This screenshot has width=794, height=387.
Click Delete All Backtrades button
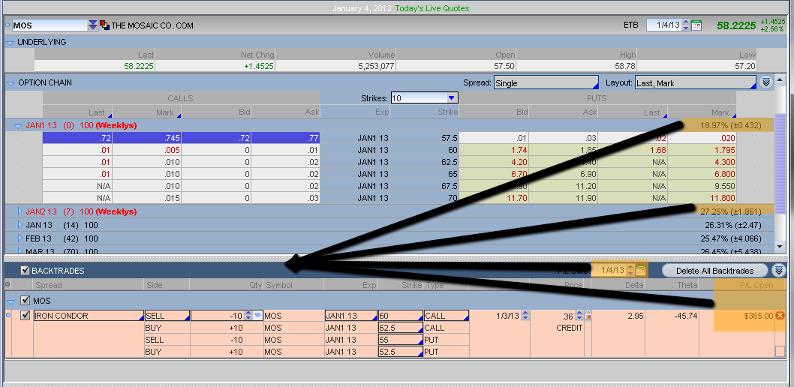(715, 271)
